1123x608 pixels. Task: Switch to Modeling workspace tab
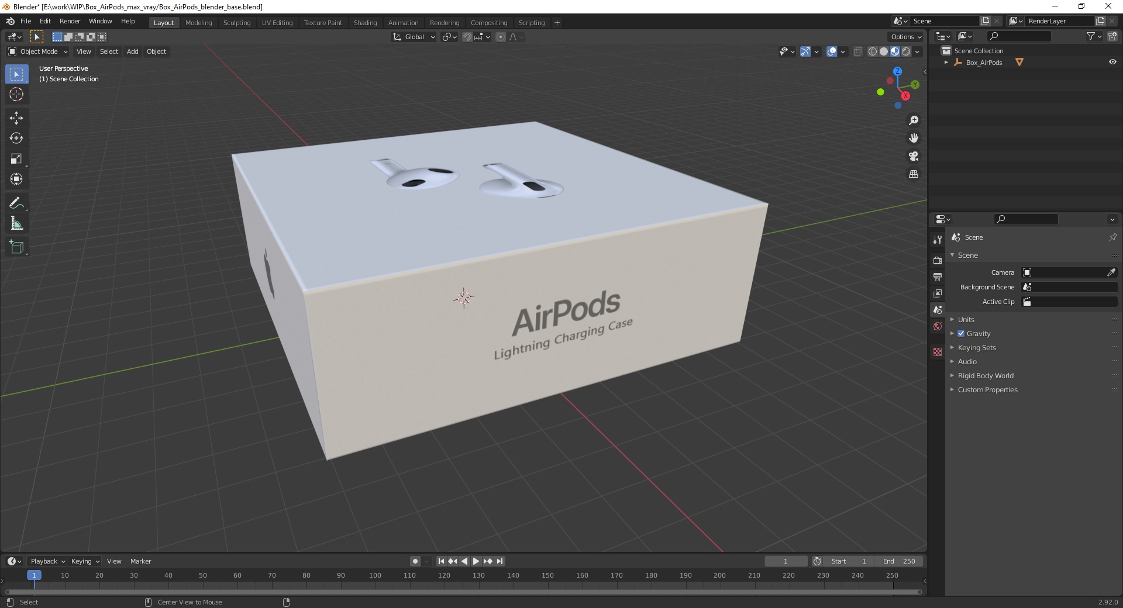(198, 23)
